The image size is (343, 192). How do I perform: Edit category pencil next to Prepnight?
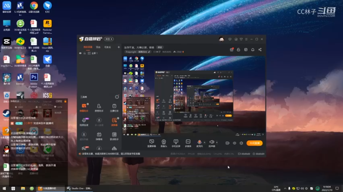(x=149, y=52)
